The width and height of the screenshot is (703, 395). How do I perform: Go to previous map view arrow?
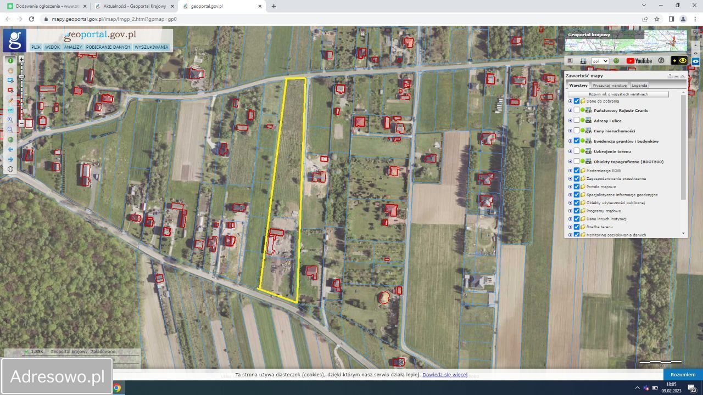point(10,149)
